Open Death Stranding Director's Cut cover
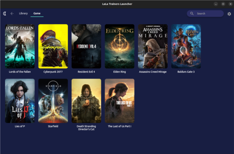The width and height of the screenshot is (234, 154). tap(86, 101)
